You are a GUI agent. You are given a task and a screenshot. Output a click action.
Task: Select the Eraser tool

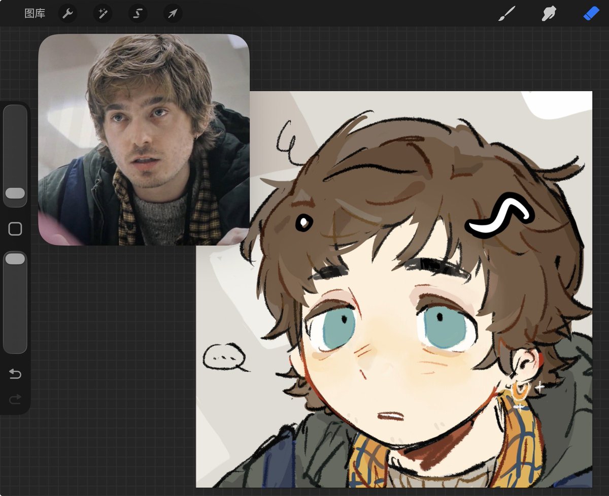pos(591,14)
